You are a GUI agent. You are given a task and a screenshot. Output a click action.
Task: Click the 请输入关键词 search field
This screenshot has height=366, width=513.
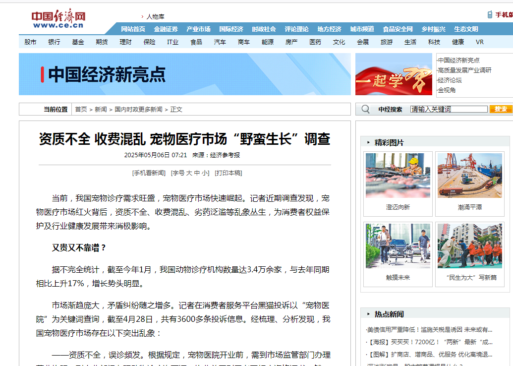[x=449, y=109]
